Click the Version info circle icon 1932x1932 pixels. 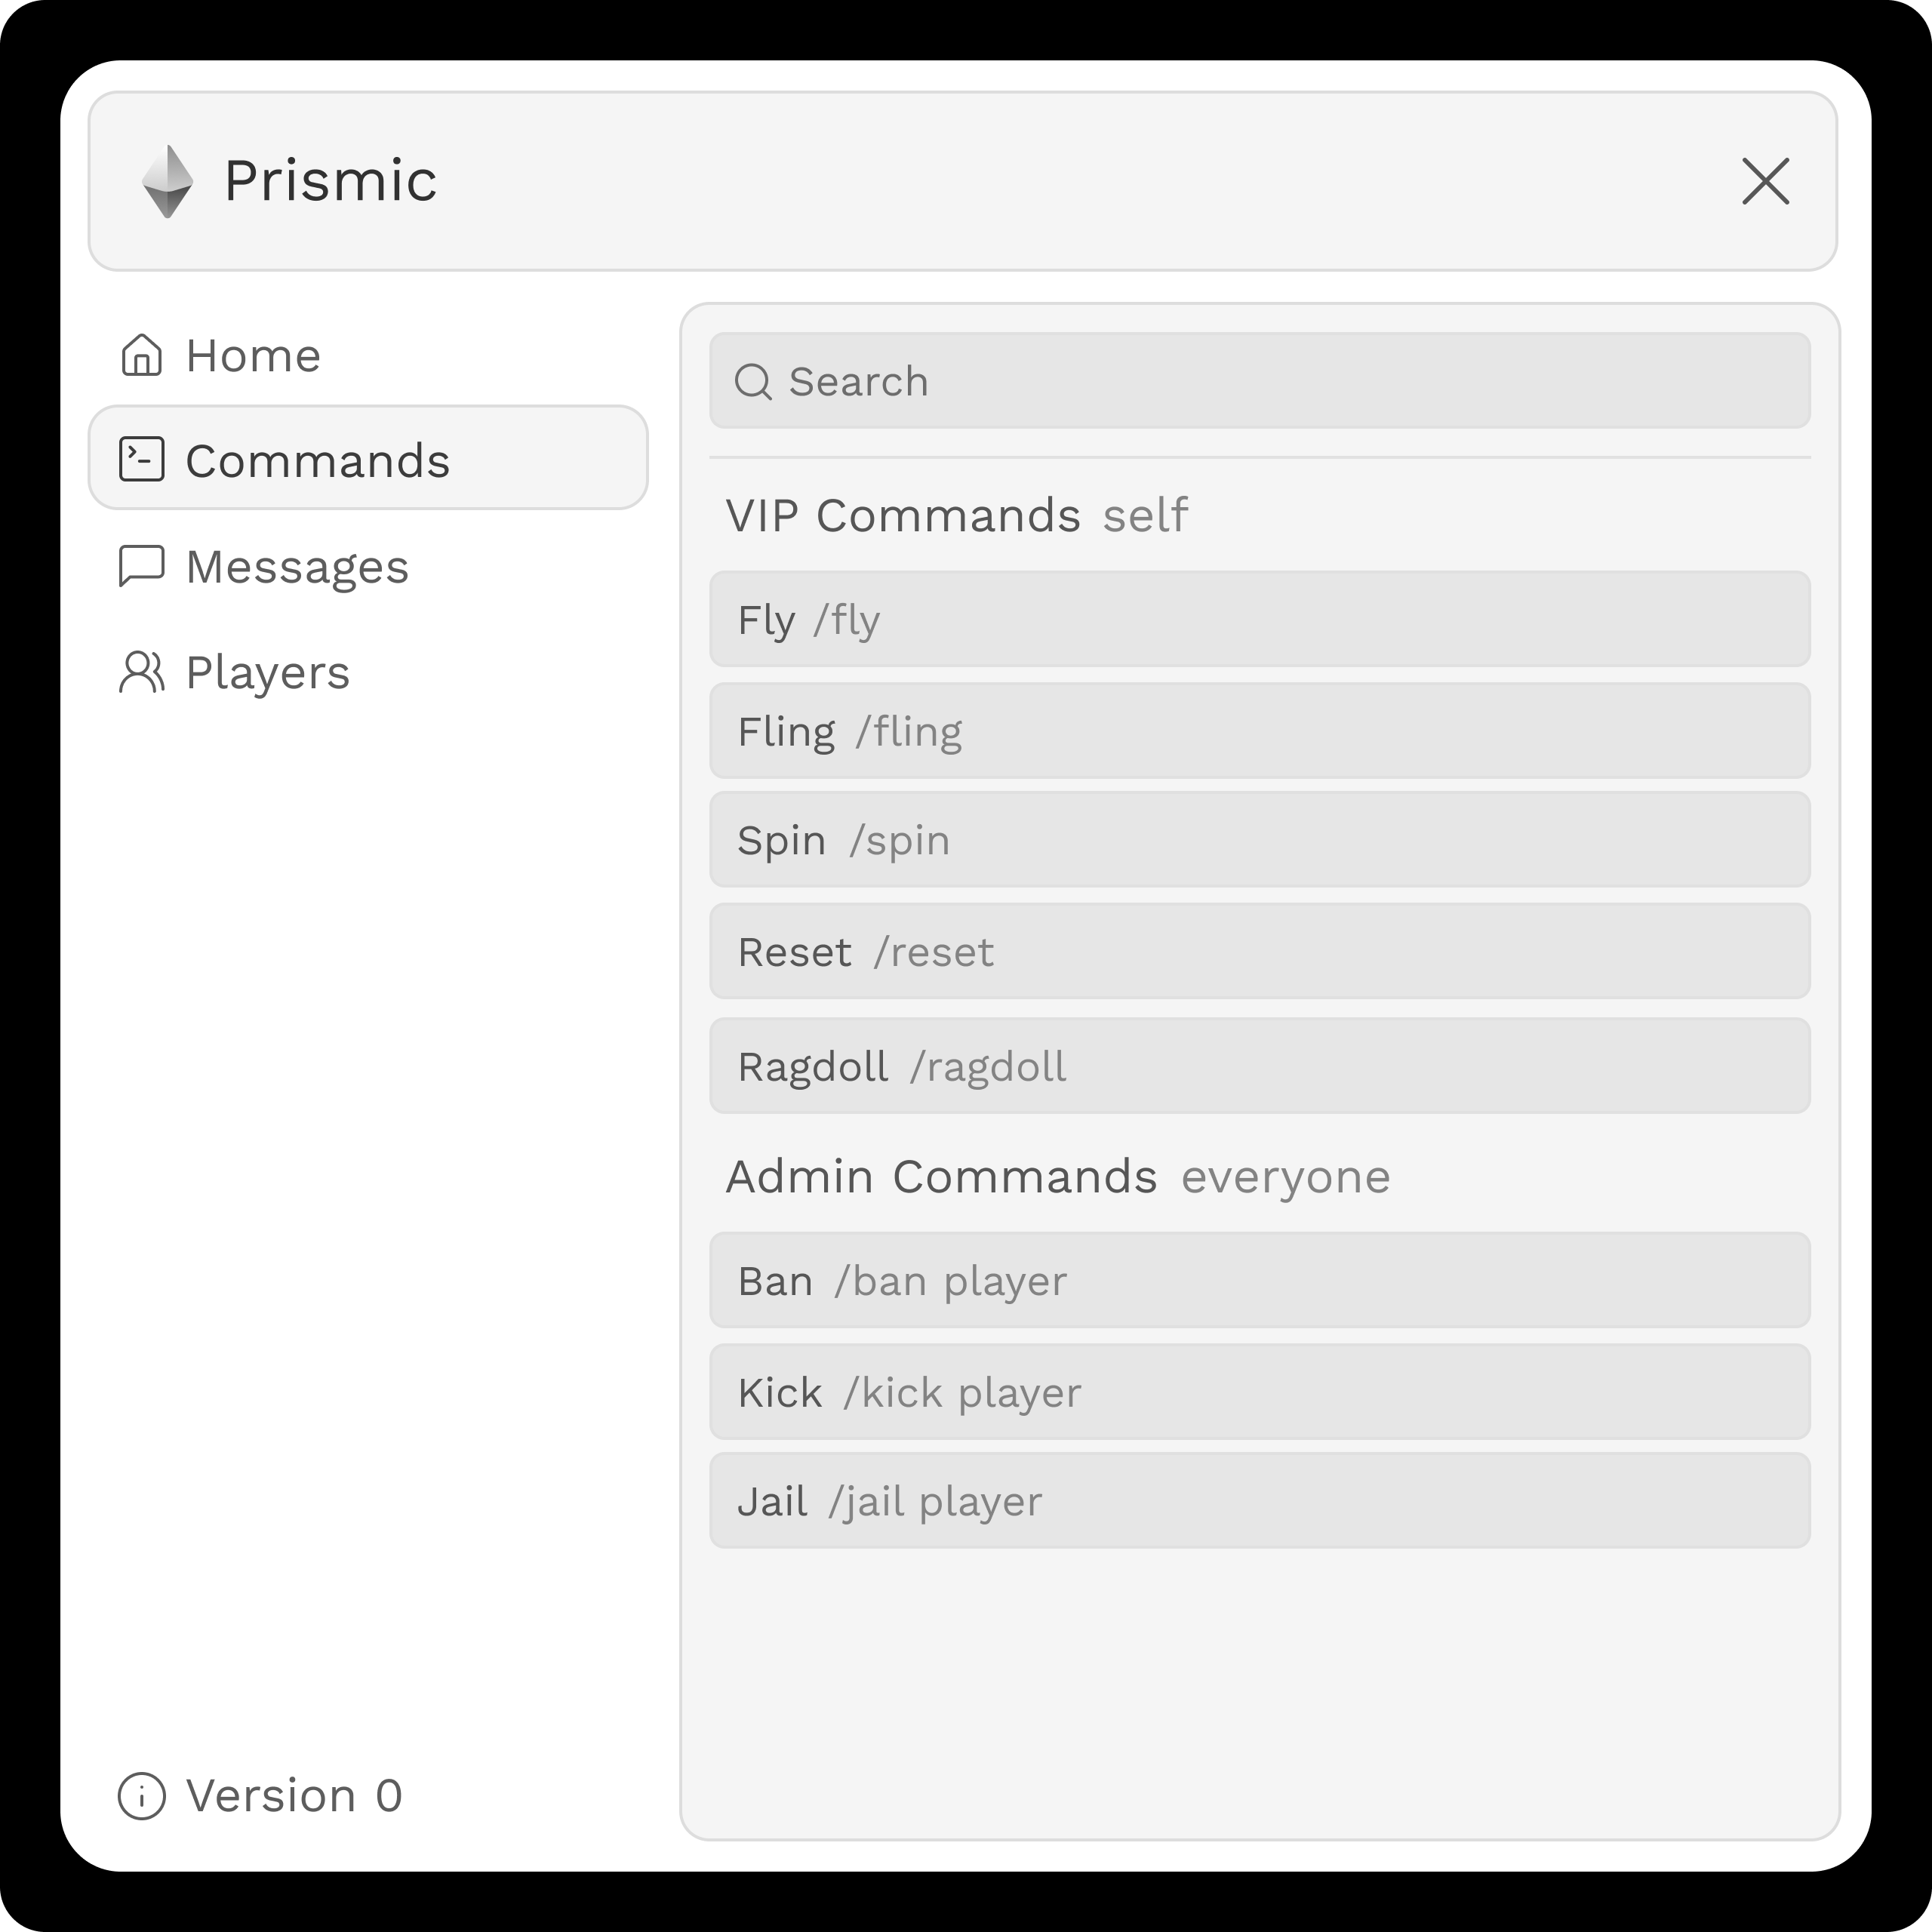pyautogui.click(x=141, y=1796)
